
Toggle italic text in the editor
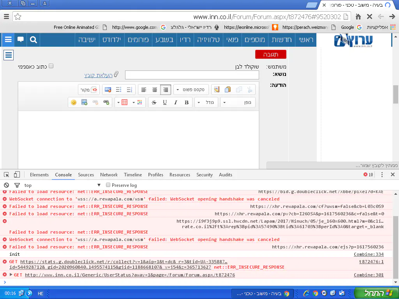coord(176,102)
